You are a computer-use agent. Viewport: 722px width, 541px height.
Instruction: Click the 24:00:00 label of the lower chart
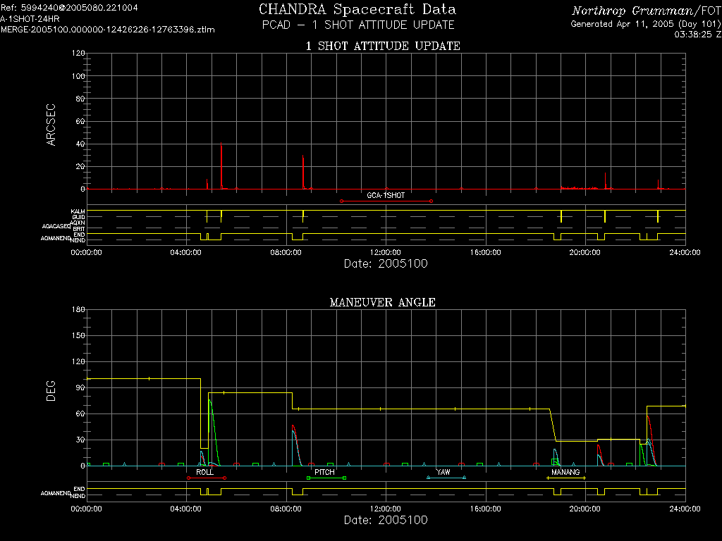[x=685, y=509]
